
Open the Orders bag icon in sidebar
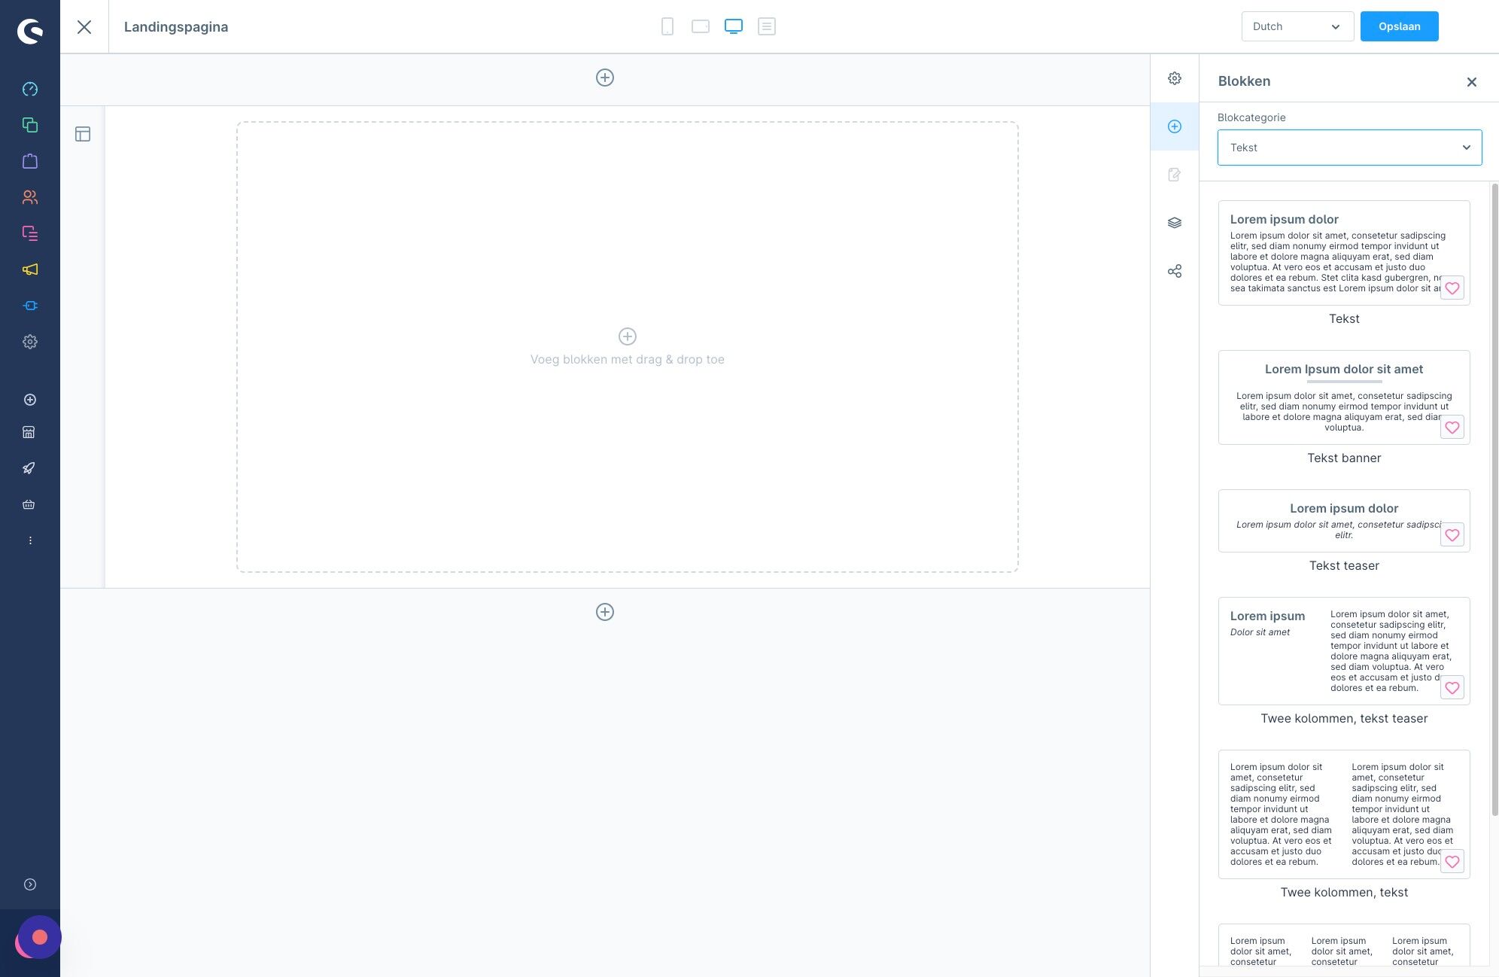30,161
